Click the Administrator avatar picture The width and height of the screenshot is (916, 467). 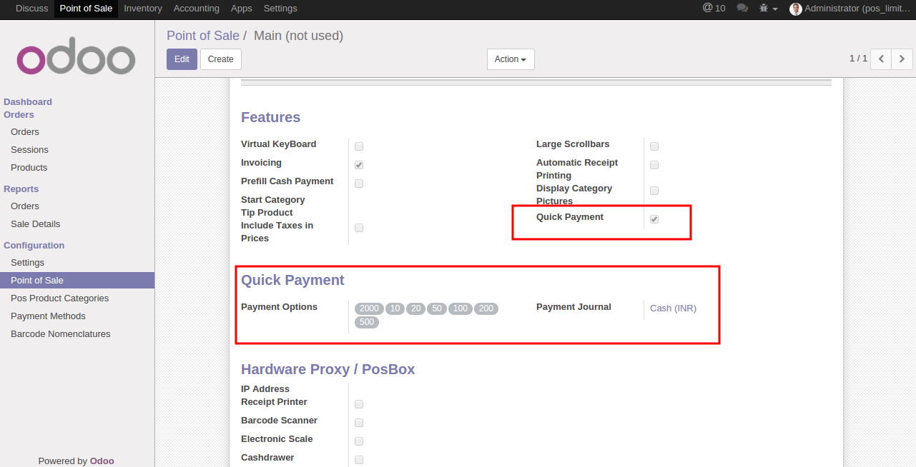click(795, 9)
